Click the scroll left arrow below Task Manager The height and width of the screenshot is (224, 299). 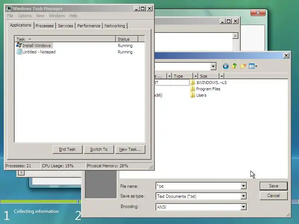coord(21,173)
